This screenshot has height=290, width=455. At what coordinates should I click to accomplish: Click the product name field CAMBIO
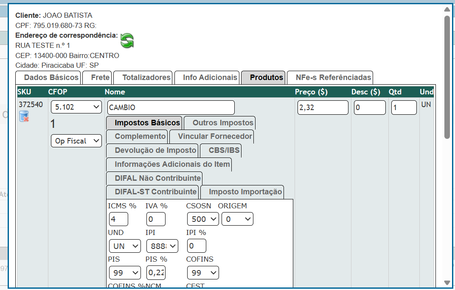pos(171,108)
